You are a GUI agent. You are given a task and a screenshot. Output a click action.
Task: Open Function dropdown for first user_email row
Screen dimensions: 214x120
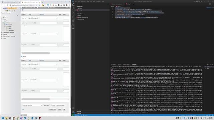(x=48, y=34)
